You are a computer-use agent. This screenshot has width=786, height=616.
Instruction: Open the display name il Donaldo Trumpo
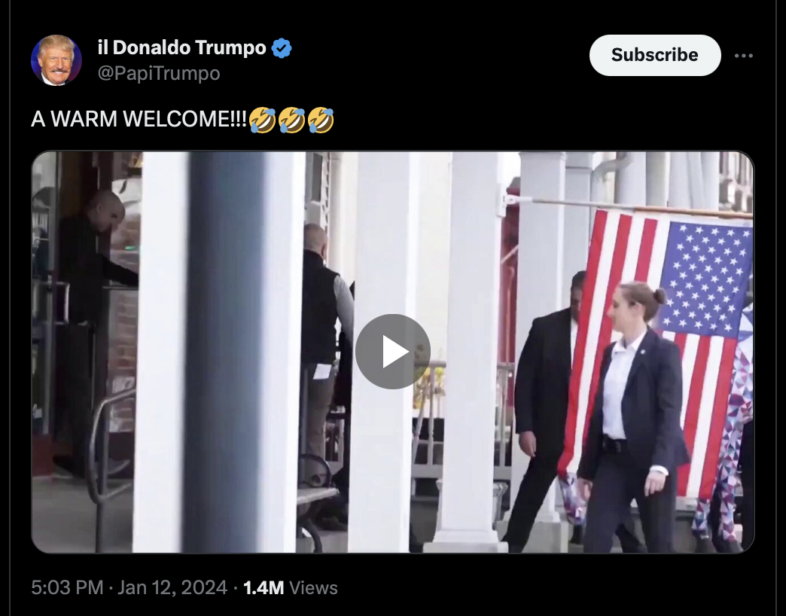[182, 47]
